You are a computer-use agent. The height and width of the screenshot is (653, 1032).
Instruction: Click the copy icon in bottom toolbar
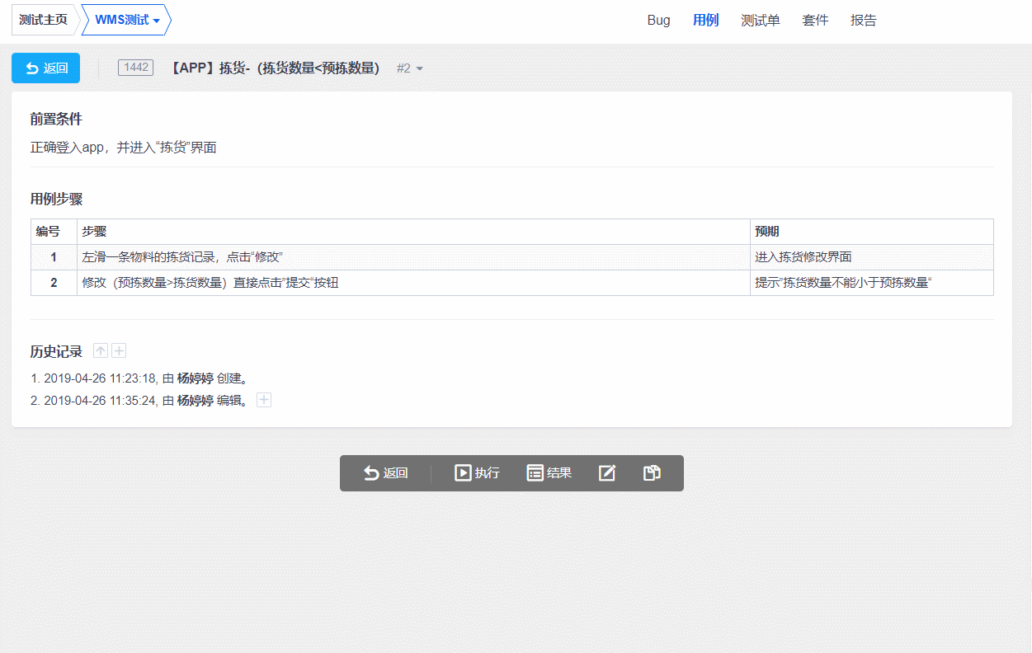tap(652, 473)
